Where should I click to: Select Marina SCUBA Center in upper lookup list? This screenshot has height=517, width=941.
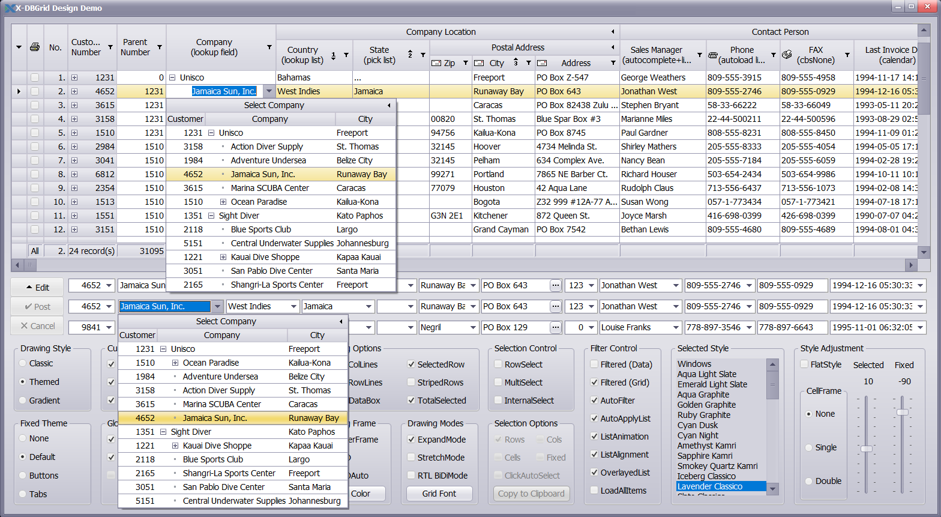coord(269,188)
